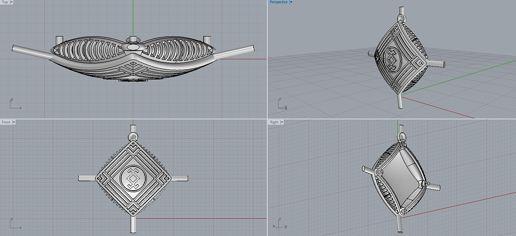
Task: Expand the Perspective viewport dropdown arrow
Action: [x=291, y=2]
